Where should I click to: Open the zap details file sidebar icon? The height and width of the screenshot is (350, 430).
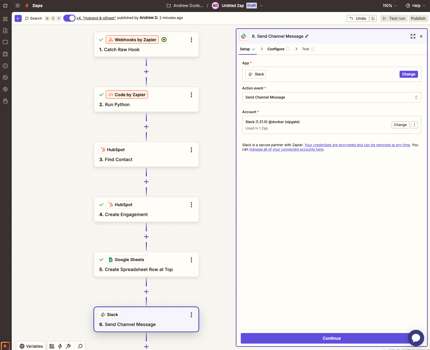[x=5, y=31]
